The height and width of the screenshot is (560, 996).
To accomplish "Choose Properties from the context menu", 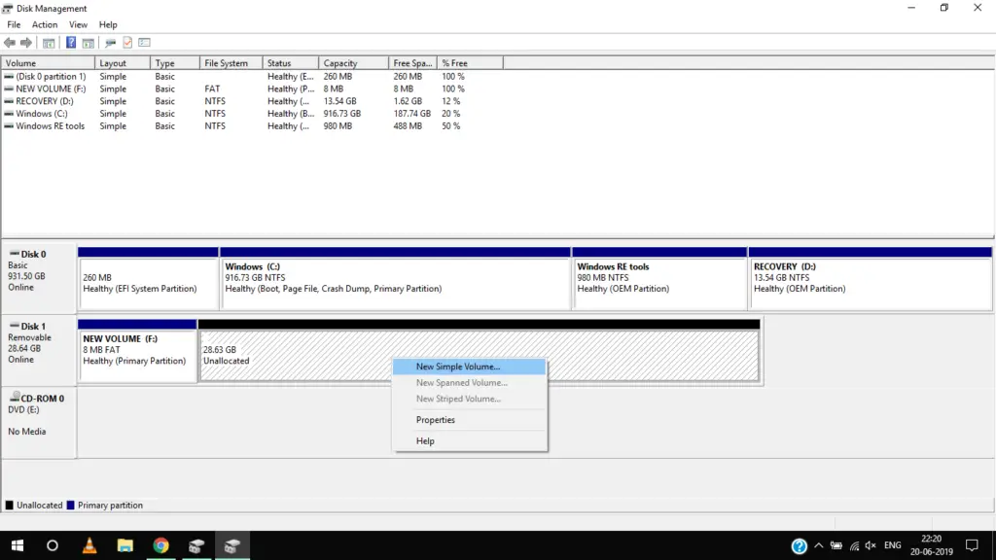I will 470,420.
